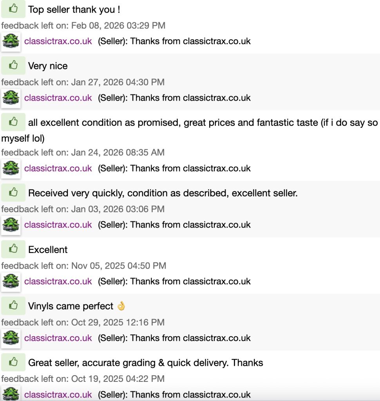Click Classictrax logo under Jan 03, 2026 feedback
The width and height of the screenshot is (380, 401).
(x=11, y=224)
